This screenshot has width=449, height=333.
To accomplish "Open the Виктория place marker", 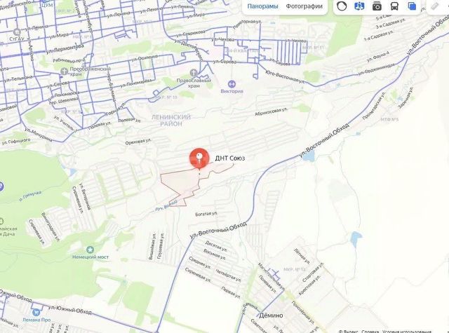I will [x=232, y=84].
